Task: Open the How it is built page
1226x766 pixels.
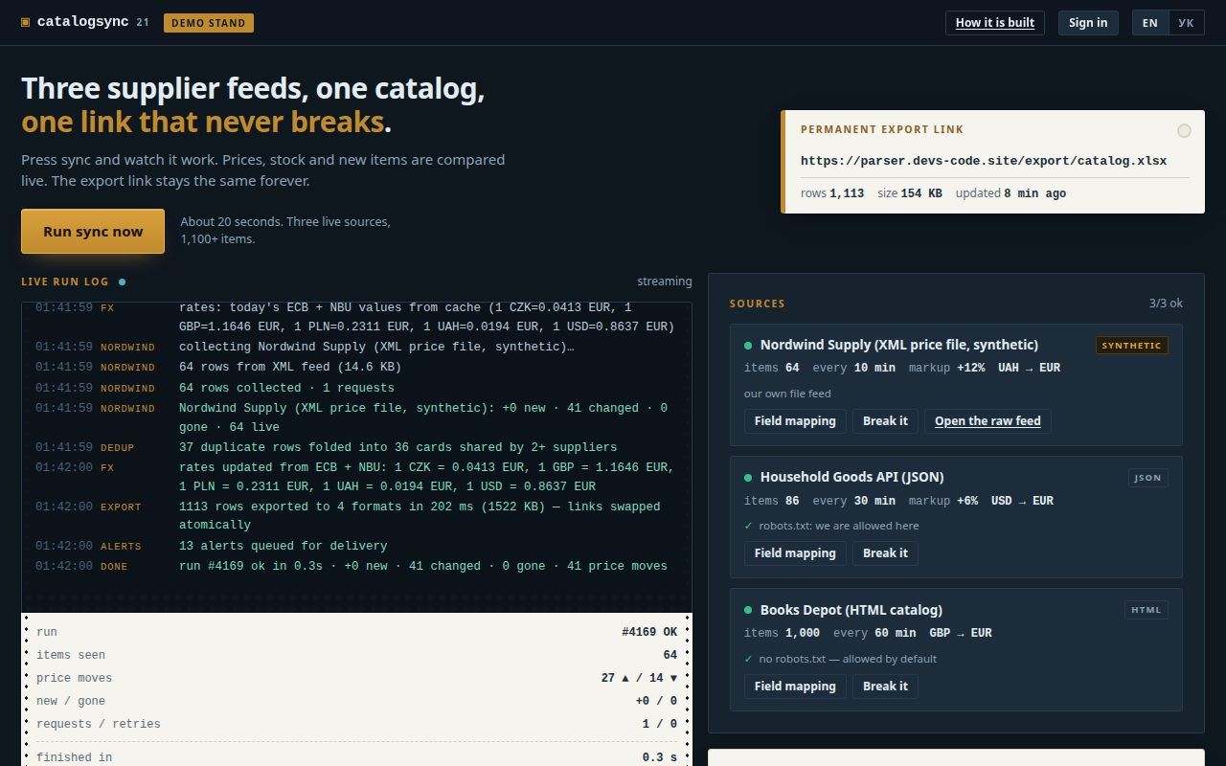Action: click(x=995, y=23)
